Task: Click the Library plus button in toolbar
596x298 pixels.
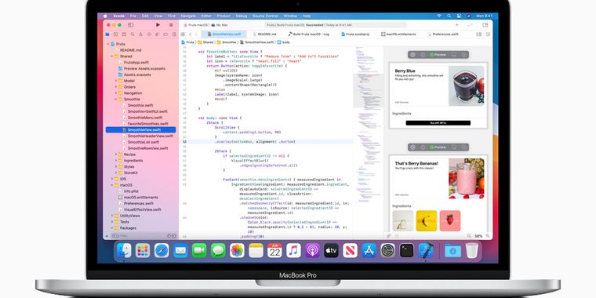Action: coord(457,25)
